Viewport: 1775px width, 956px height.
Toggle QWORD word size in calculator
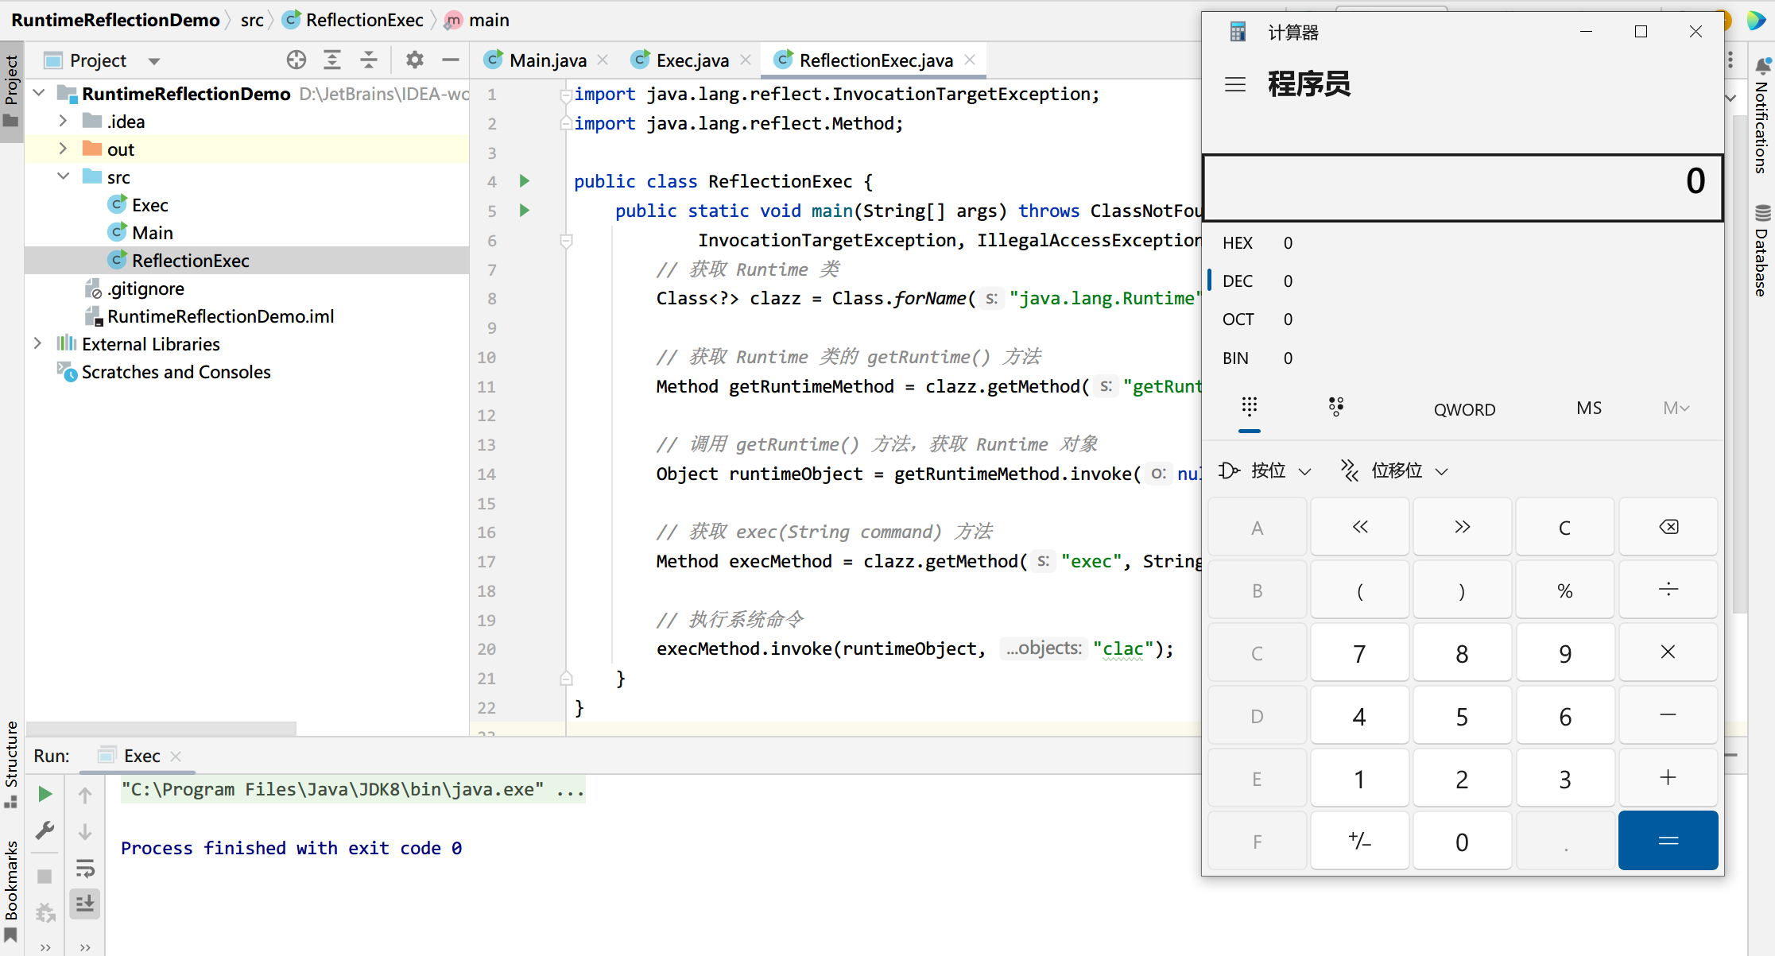(x=1464, y=409)
